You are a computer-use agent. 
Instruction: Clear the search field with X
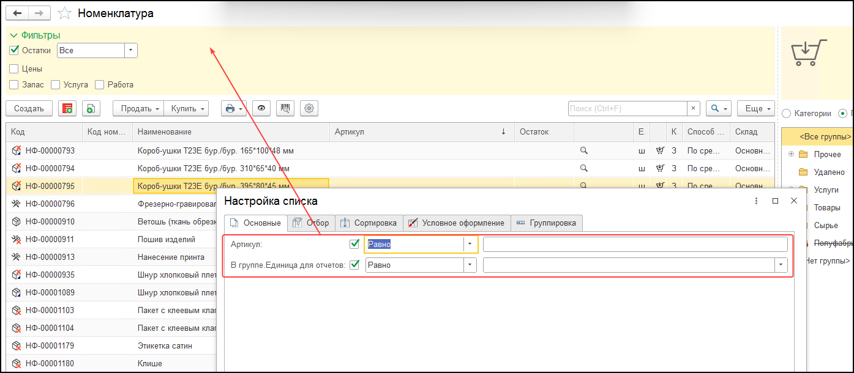[693, 108]
